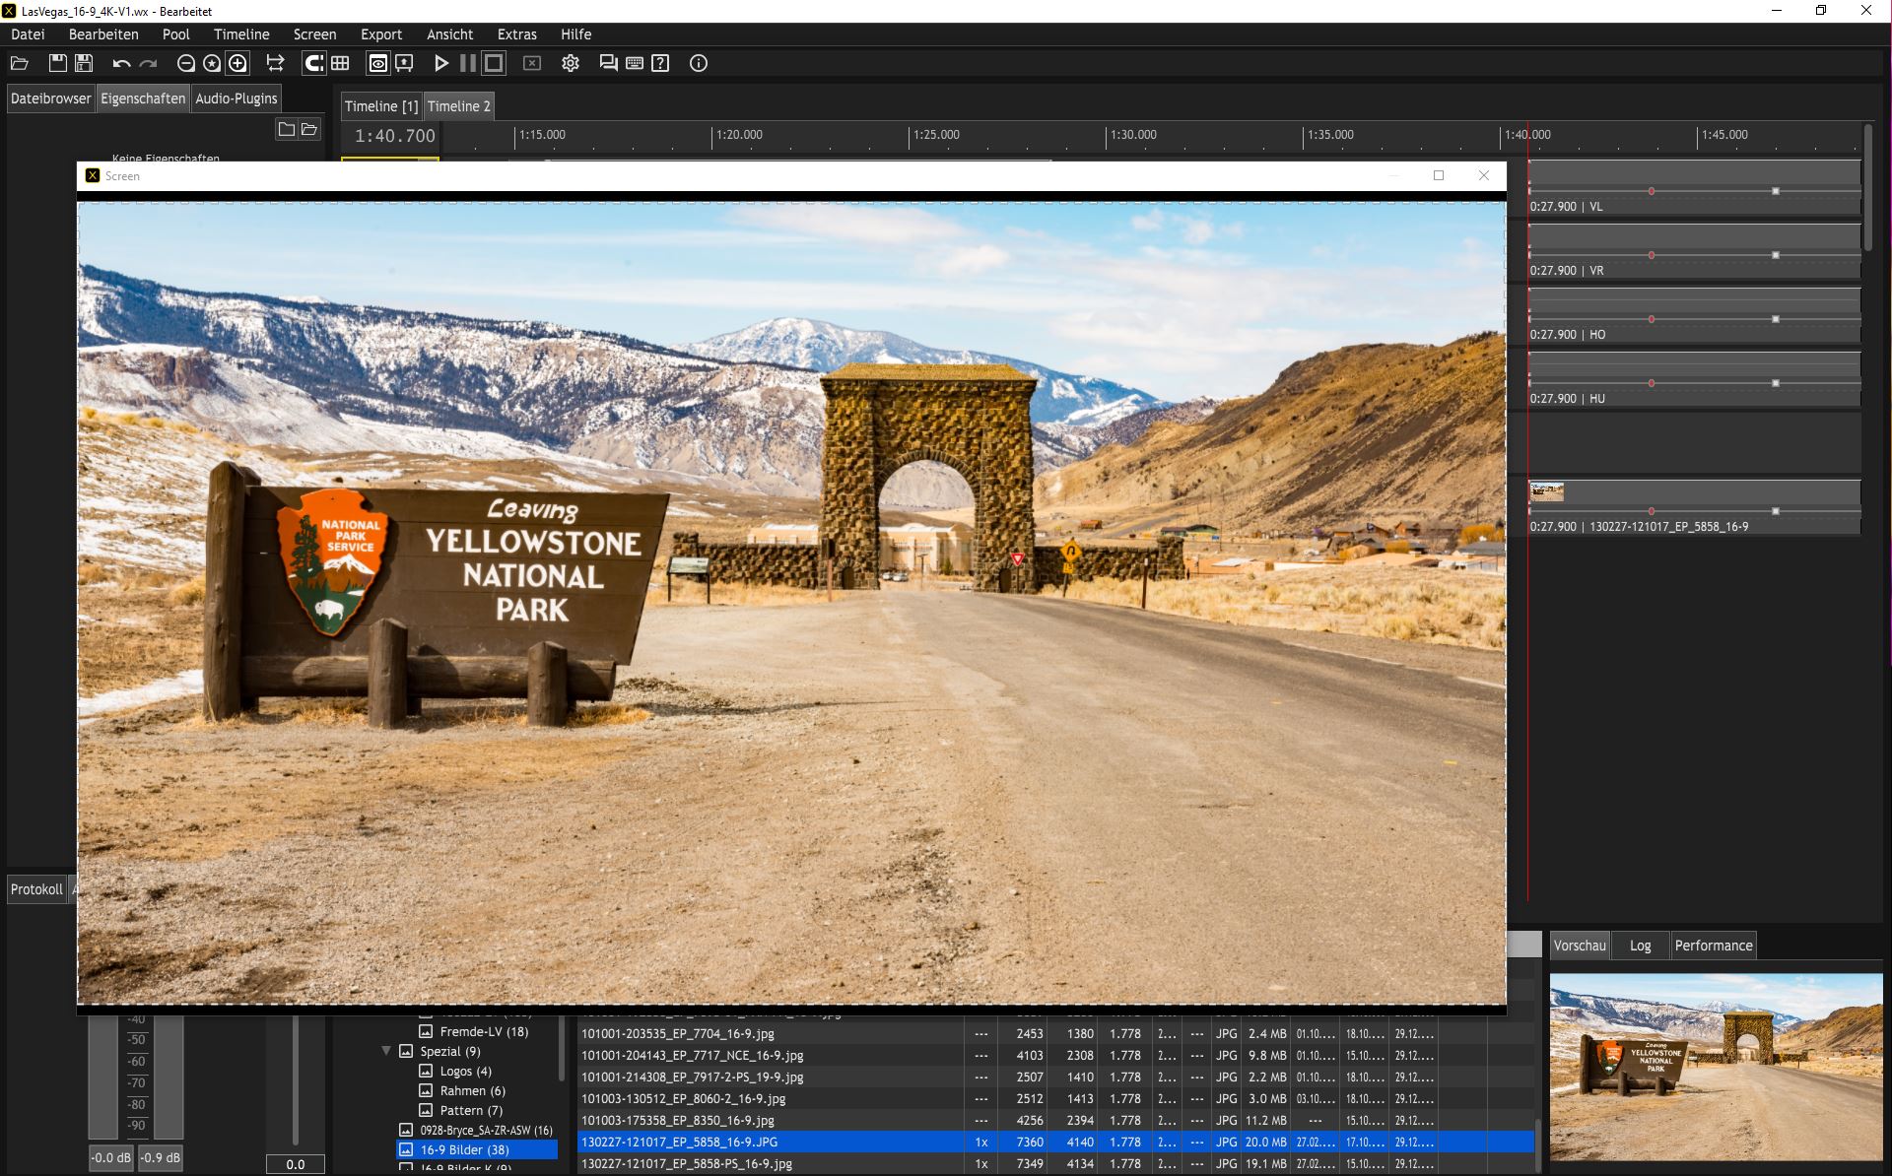Screen dimensions: 1892x1176
Task: Click the 1:30.000 mark on timeline ruler
Action: [x=1133, y=135]
